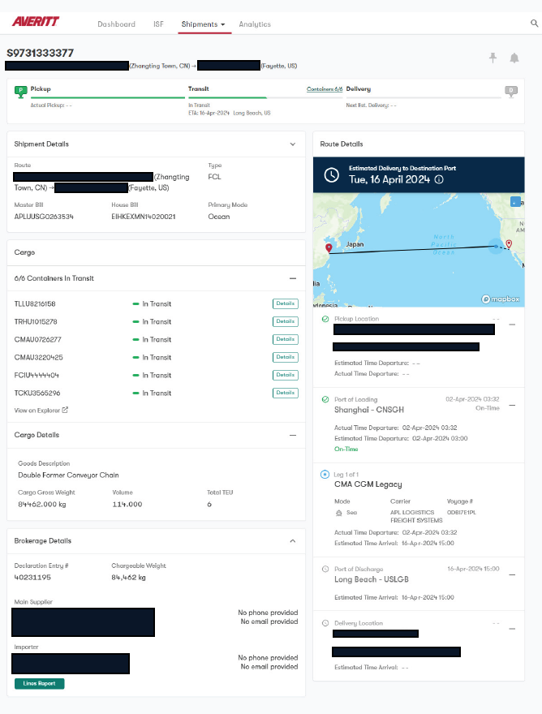This screenshot has height=714, width=542.
Task: Open Details for container TCKU3565296
Action: (285, 393)
